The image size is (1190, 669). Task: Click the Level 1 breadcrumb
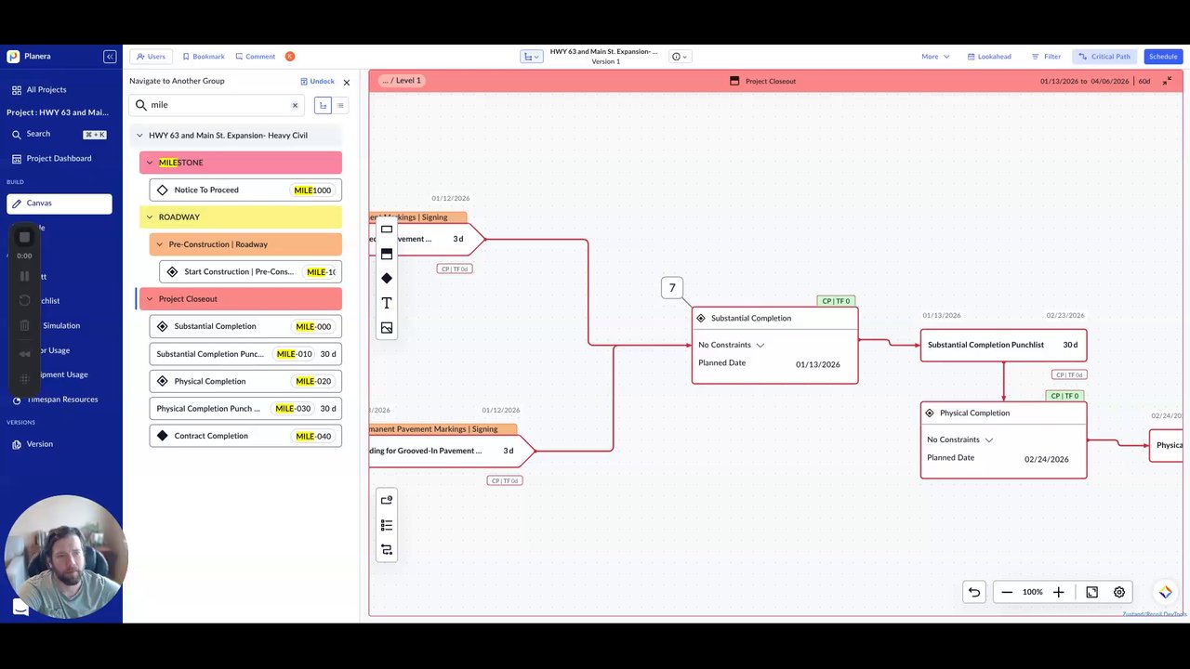click(408, 81)
